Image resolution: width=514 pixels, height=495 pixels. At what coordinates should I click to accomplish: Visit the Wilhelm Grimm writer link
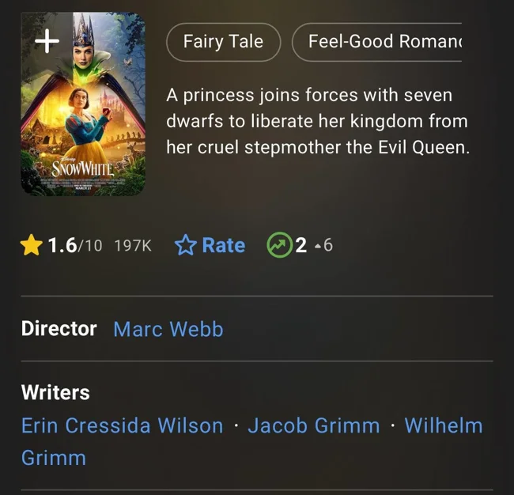point(443,425)
